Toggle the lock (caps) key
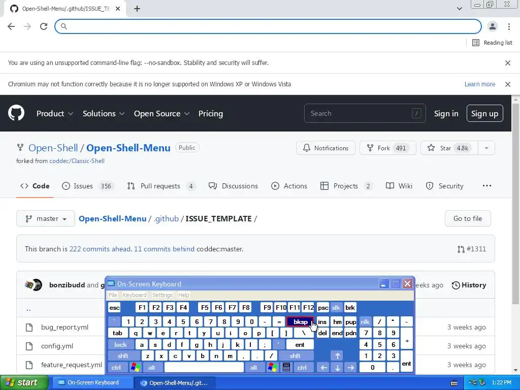 coord(121,345)
